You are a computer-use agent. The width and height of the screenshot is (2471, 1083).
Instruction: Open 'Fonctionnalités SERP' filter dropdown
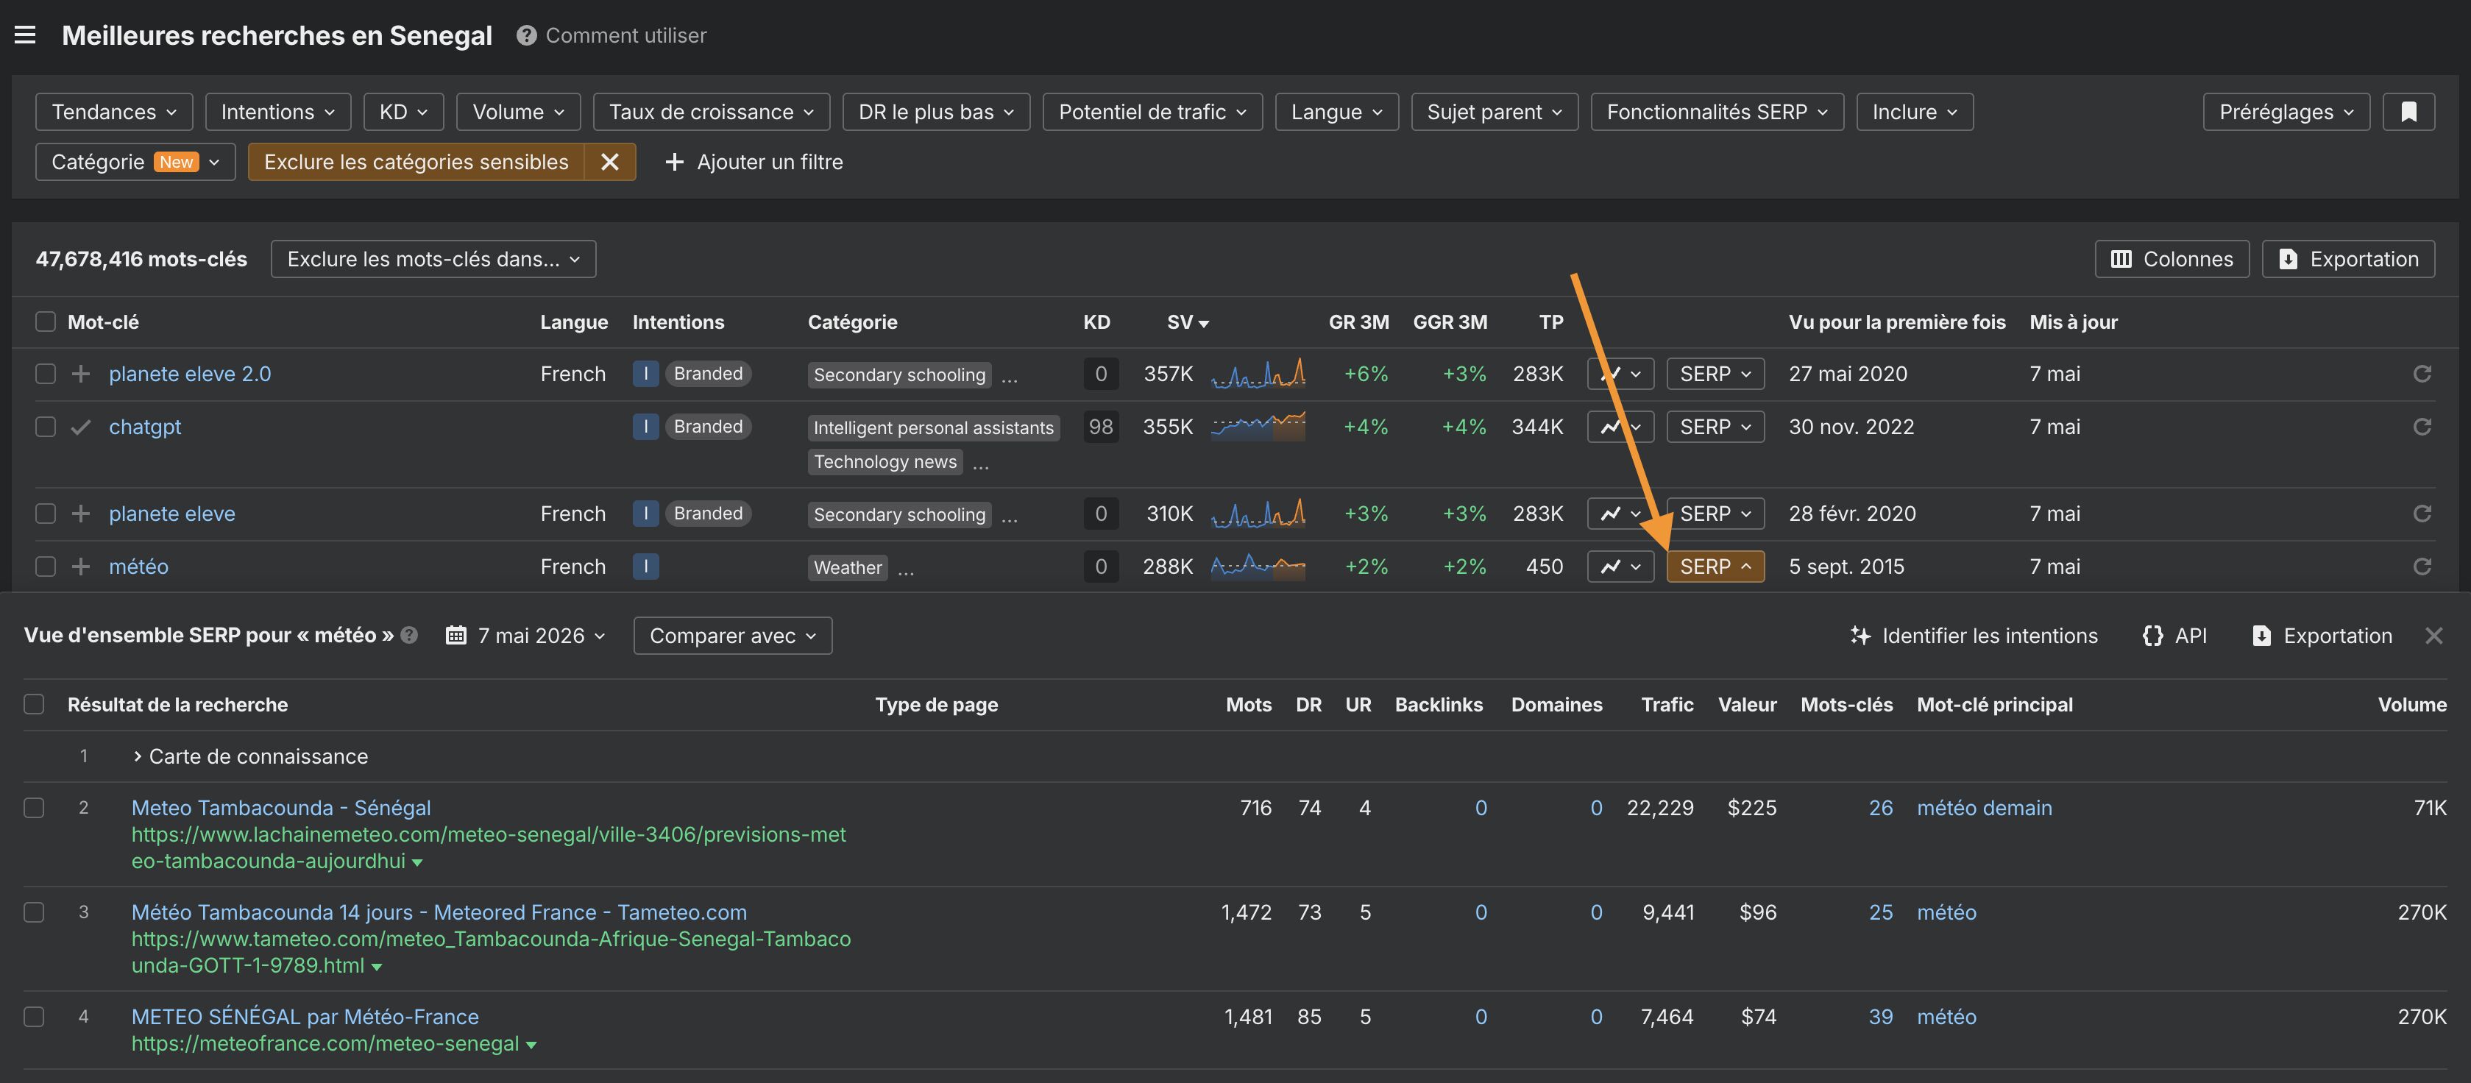1717,113
